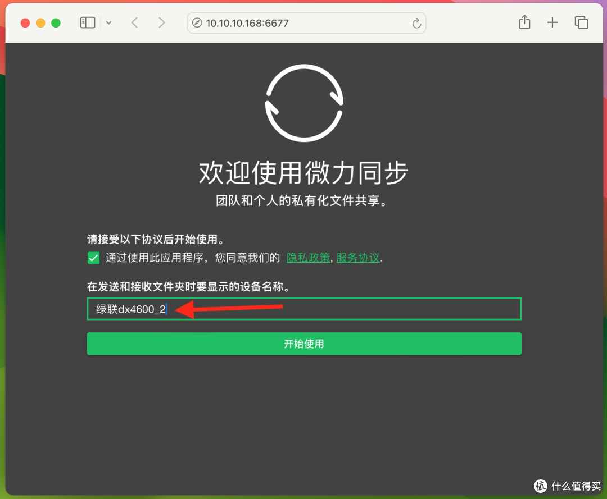Image resolution: width=607 pixels, height=499 pixels.
Task: Open a new tab with the plus icon
Action: pos(552,22)
